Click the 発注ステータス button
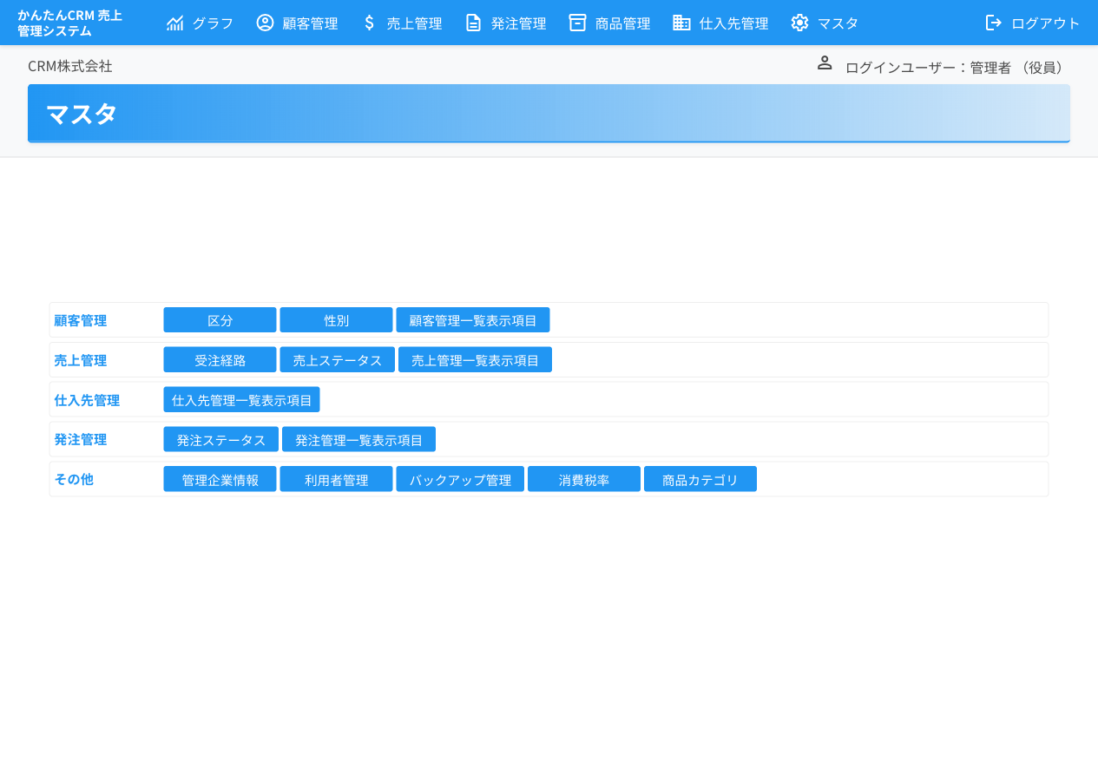Screen dimensions: 1098x781 [x=220, y=440]
